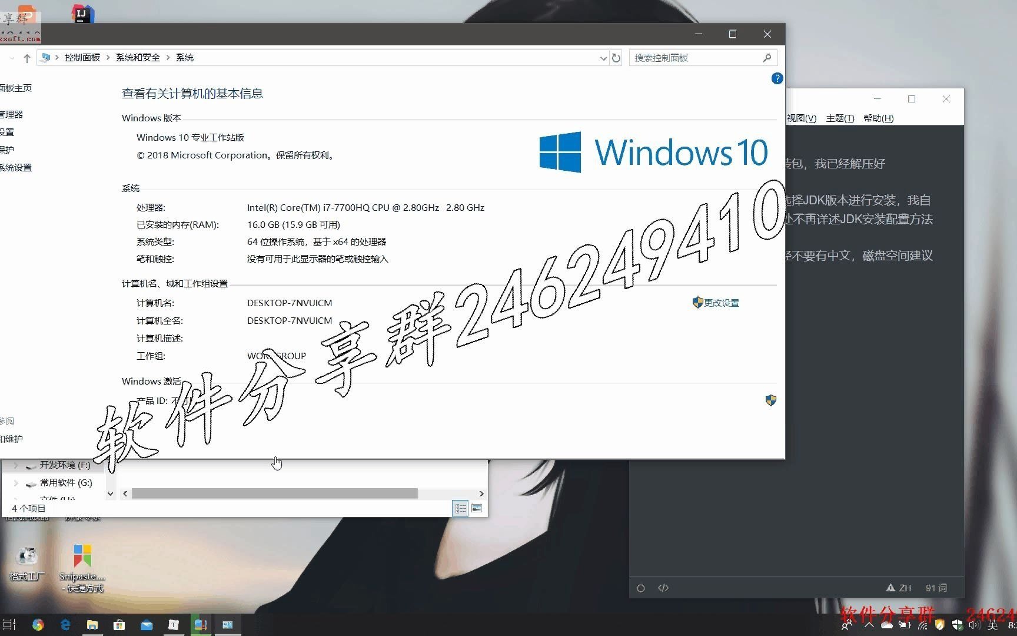
Task: Expand the 开发环境 (F:) drive node
Action: coord(16,465)
